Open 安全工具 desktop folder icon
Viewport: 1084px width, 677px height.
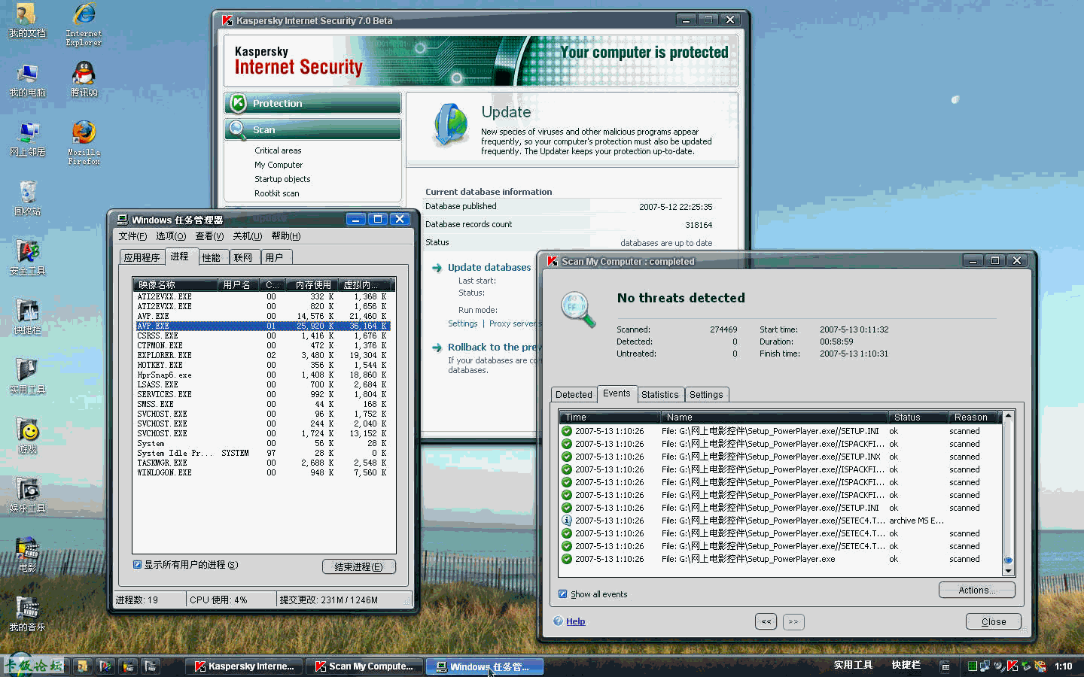point(27,258)
